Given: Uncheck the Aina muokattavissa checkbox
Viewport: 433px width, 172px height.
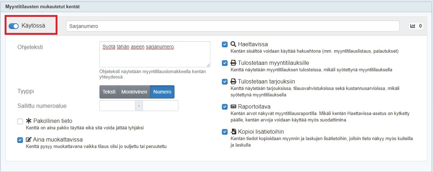Looking at the screenshot, I should [20, 140].
